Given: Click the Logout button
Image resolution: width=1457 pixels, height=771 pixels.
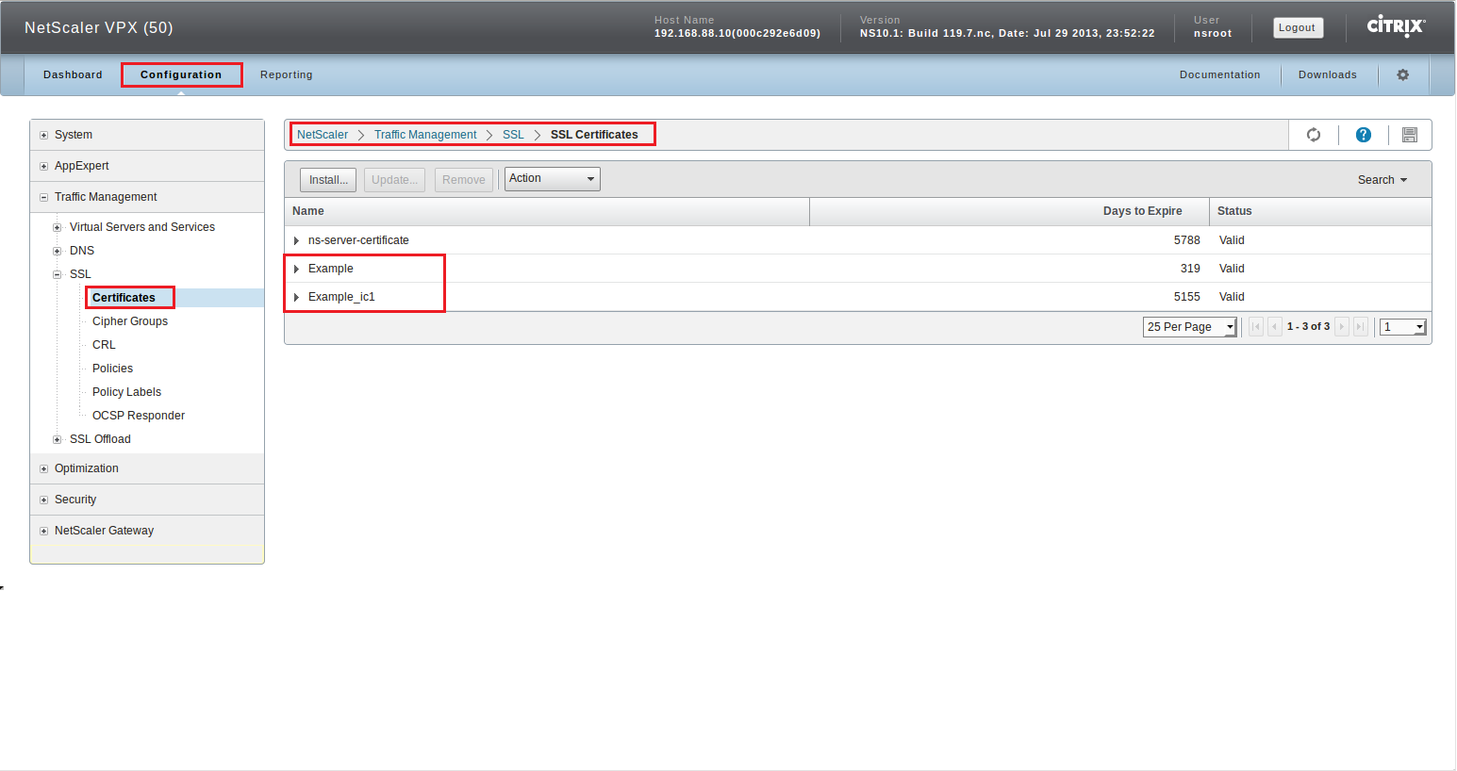Looking at the screenshot, I should pos(1298,27).
